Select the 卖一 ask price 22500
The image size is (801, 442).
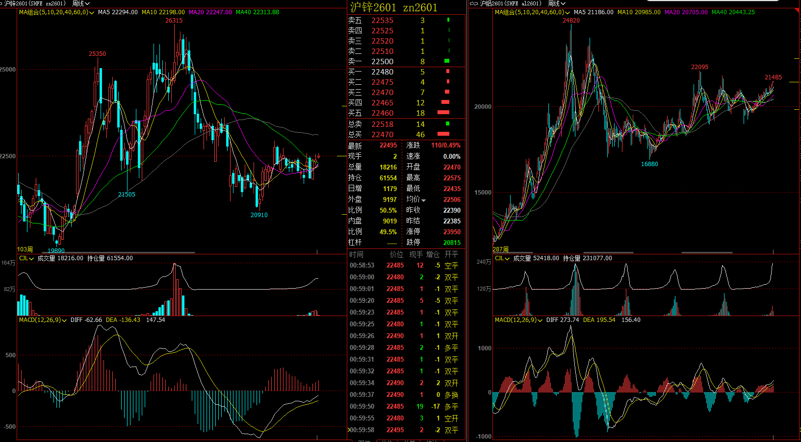click(382, 62)
